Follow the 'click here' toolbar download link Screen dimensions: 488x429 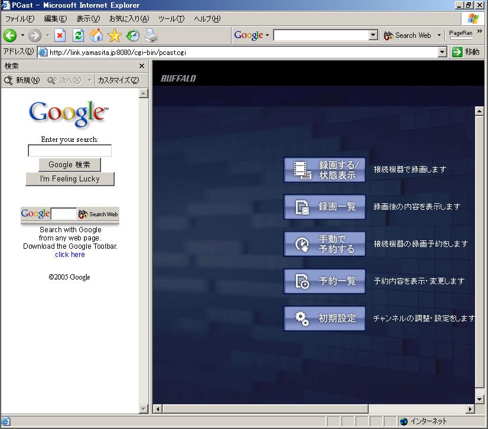pos(70,255)
